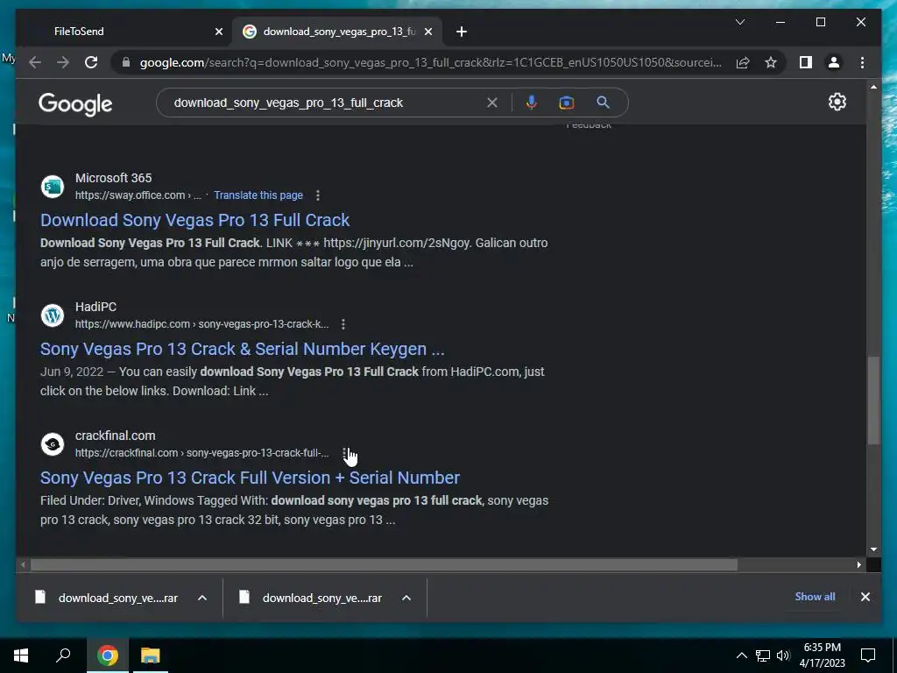Viewport: 897px width, 673px height.
Task: Share this page via the address bar icon
Action: [x=743, y=62]
